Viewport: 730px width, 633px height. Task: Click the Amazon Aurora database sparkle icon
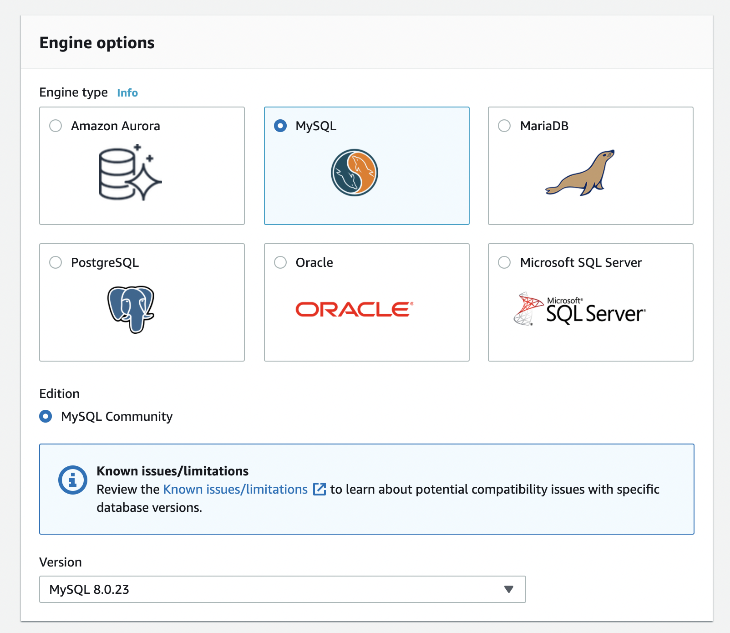coord(130,173)
